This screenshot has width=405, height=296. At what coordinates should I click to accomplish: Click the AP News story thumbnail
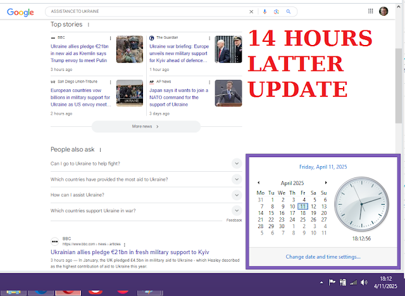coord(228,93)
